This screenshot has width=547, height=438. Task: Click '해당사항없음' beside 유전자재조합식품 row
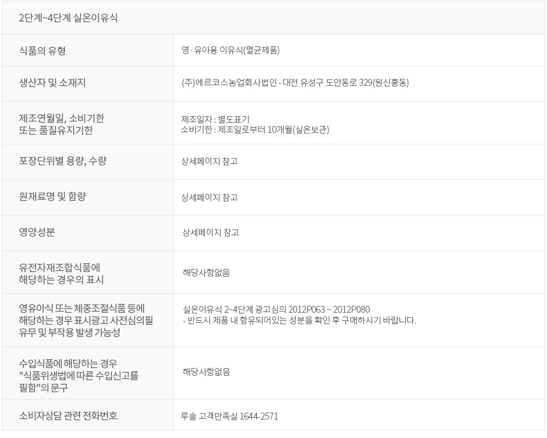[x=207, y=272]
